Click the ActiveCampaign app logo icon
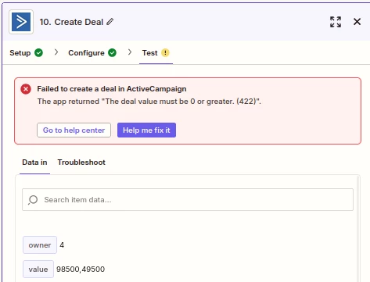Image resolution: width=370 pixels, height=282 pixels. coord(21,22)
